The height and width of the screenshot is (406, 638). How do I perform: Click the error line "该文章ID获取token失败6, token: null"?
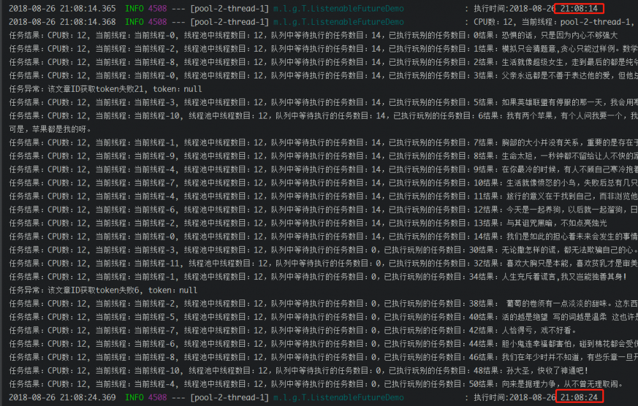click(x=122, y=290)
